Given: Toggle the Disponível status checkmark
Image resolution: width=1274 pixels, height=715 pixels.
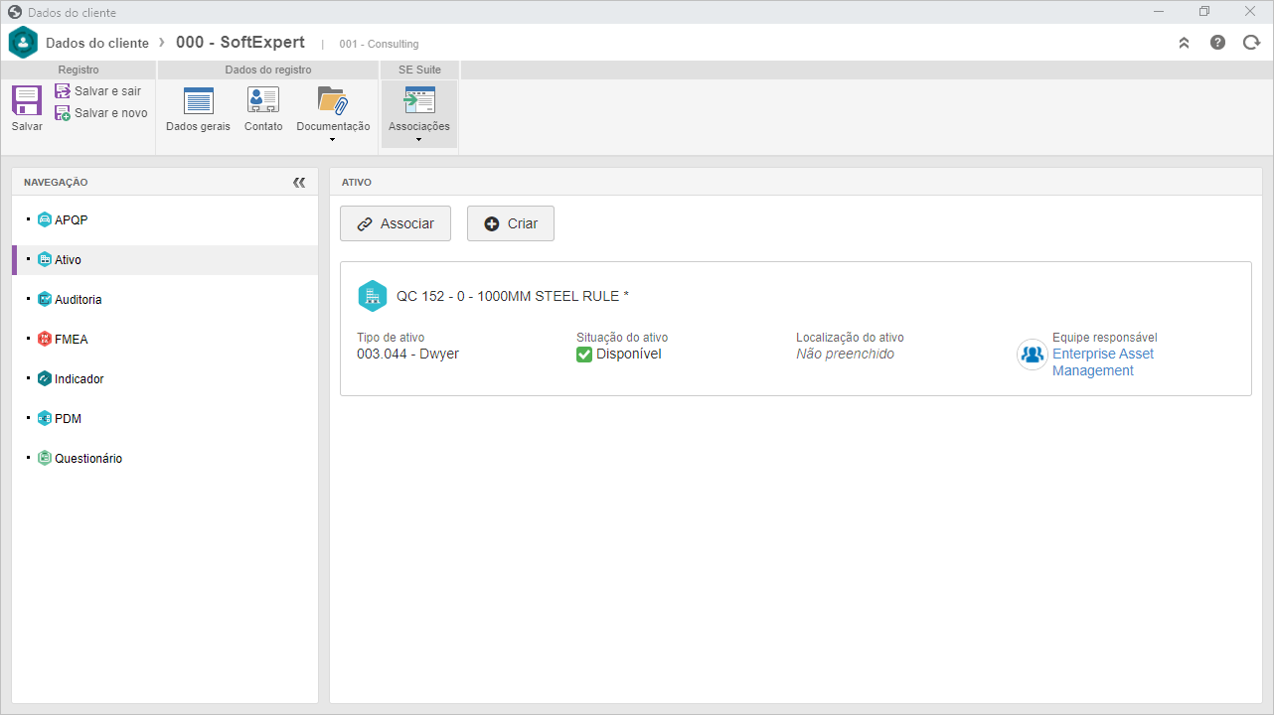Looking at the screenshot, I should click(x=584, y=355).
